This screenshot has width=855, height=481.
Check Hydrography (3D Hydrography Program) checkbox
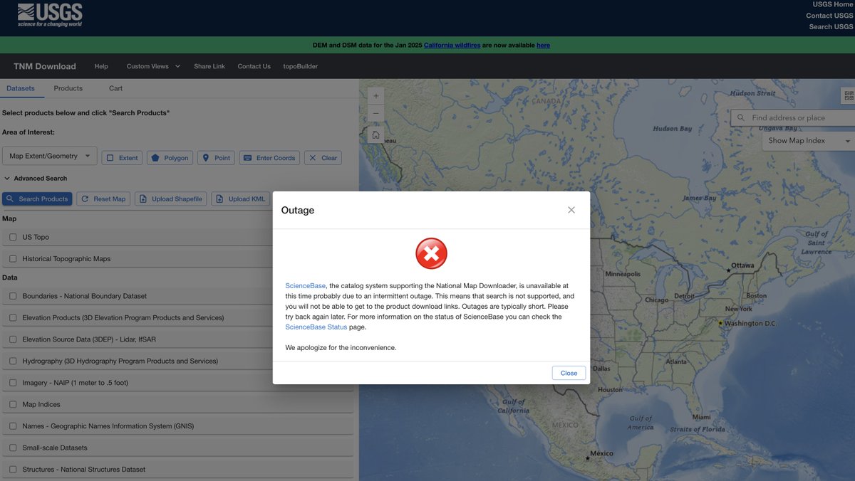[13, 361]
